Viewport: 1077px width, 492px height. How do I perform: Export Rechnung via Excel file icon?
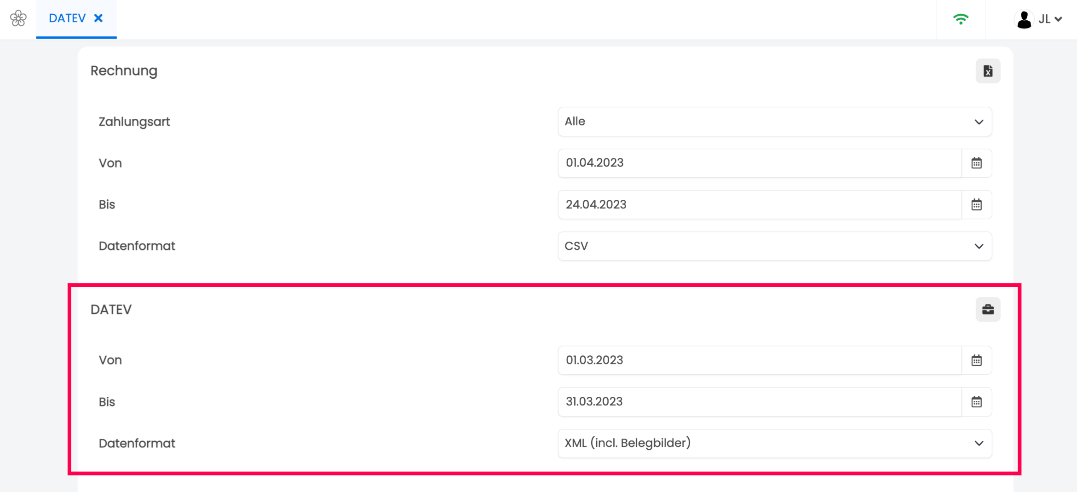pos(988,71)
